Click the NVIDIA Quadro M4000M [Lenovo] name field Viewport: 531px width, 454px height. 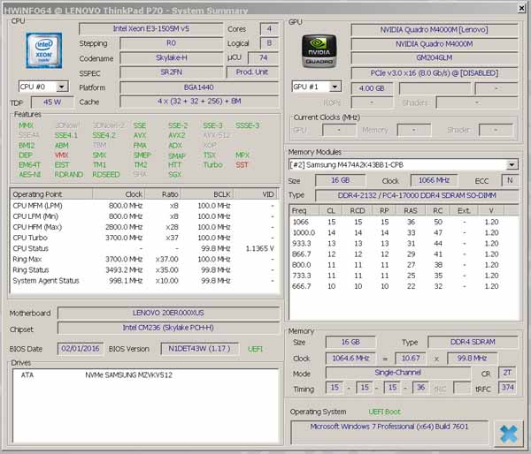[434, 29]
